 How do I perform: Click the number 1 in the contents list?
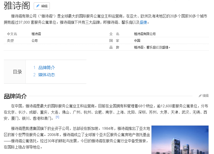[34, 67]
